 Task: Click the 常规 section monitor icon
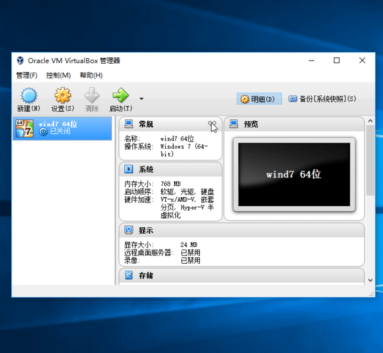(x=128, y=124)
